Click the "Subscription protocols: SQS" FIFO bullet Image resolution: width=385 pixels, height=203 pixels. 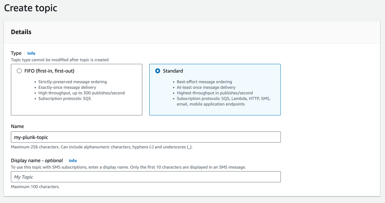(64, 99)
